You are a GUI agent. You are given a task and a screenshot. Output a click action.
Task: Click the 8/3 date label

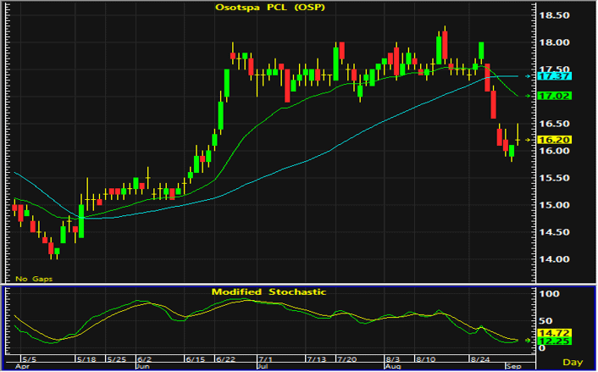pyautogui.click(x=393, y=359)
